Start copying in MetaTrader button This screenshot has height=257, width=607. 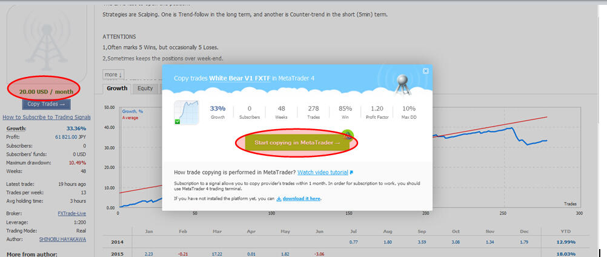(x=297, y=143)
